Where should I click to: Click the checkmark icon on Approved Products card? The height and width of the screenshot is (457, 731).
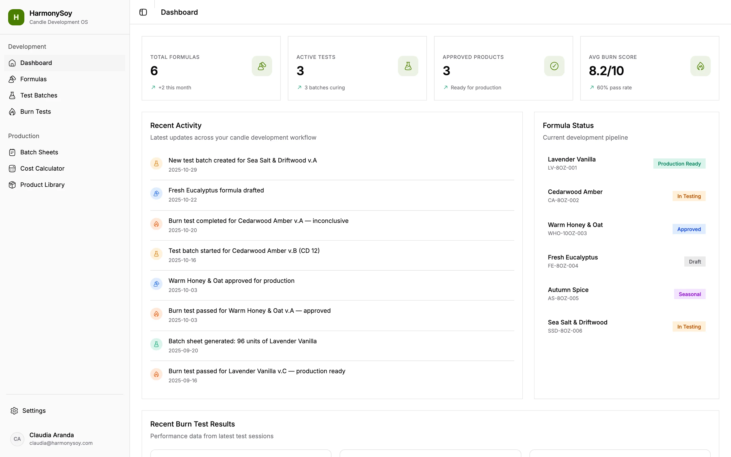(x=554, y=66)
